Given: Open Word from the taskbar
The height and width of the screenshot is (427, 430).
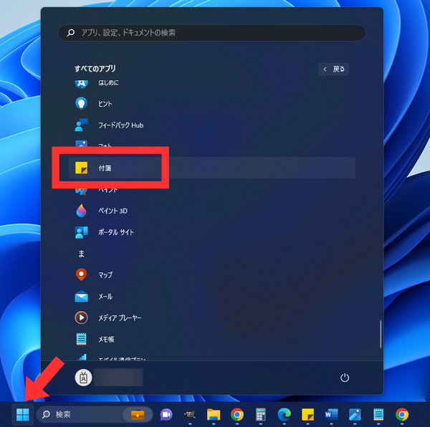Looking at the screenshot, I should click(331, 414).
